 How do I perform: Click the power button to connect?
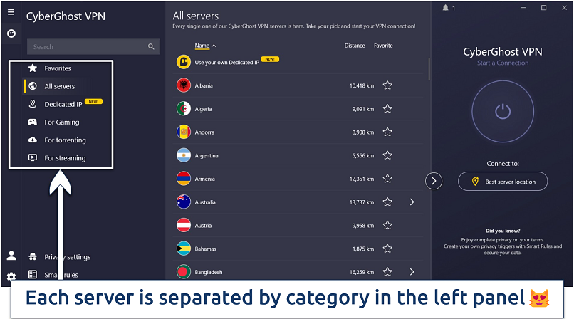coord(503,112)
